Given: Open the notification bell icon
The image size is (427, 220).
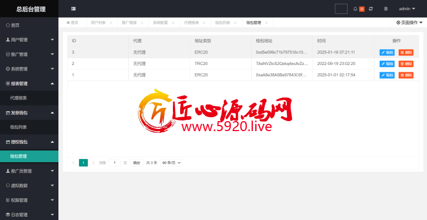Looking at the screenshot, I should tap(355, 9).
